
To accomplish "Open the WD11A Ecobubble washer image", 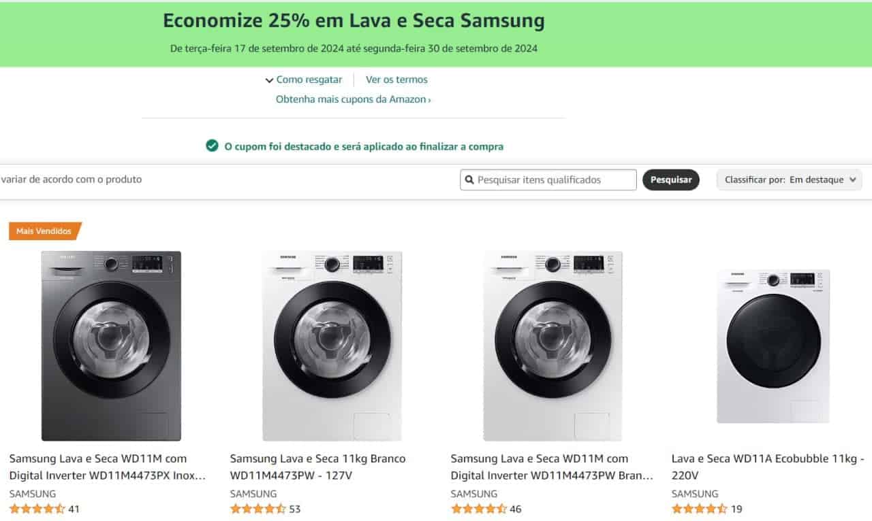I will click(x=773, y=346).
